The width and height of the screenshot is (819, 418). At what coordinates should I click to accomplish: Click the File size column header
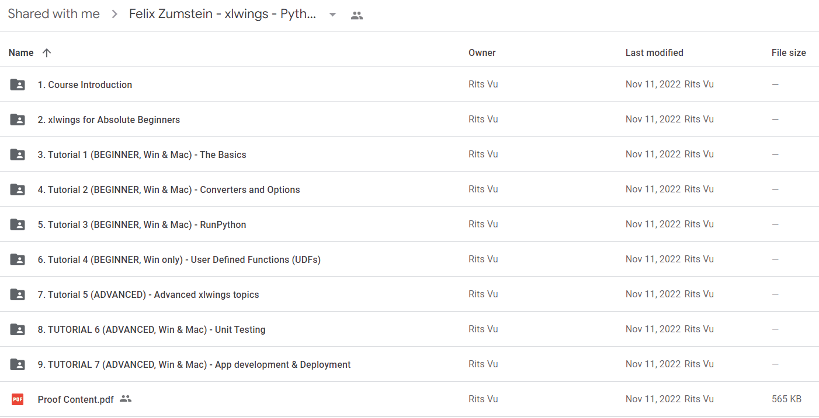tap(789, 52)
